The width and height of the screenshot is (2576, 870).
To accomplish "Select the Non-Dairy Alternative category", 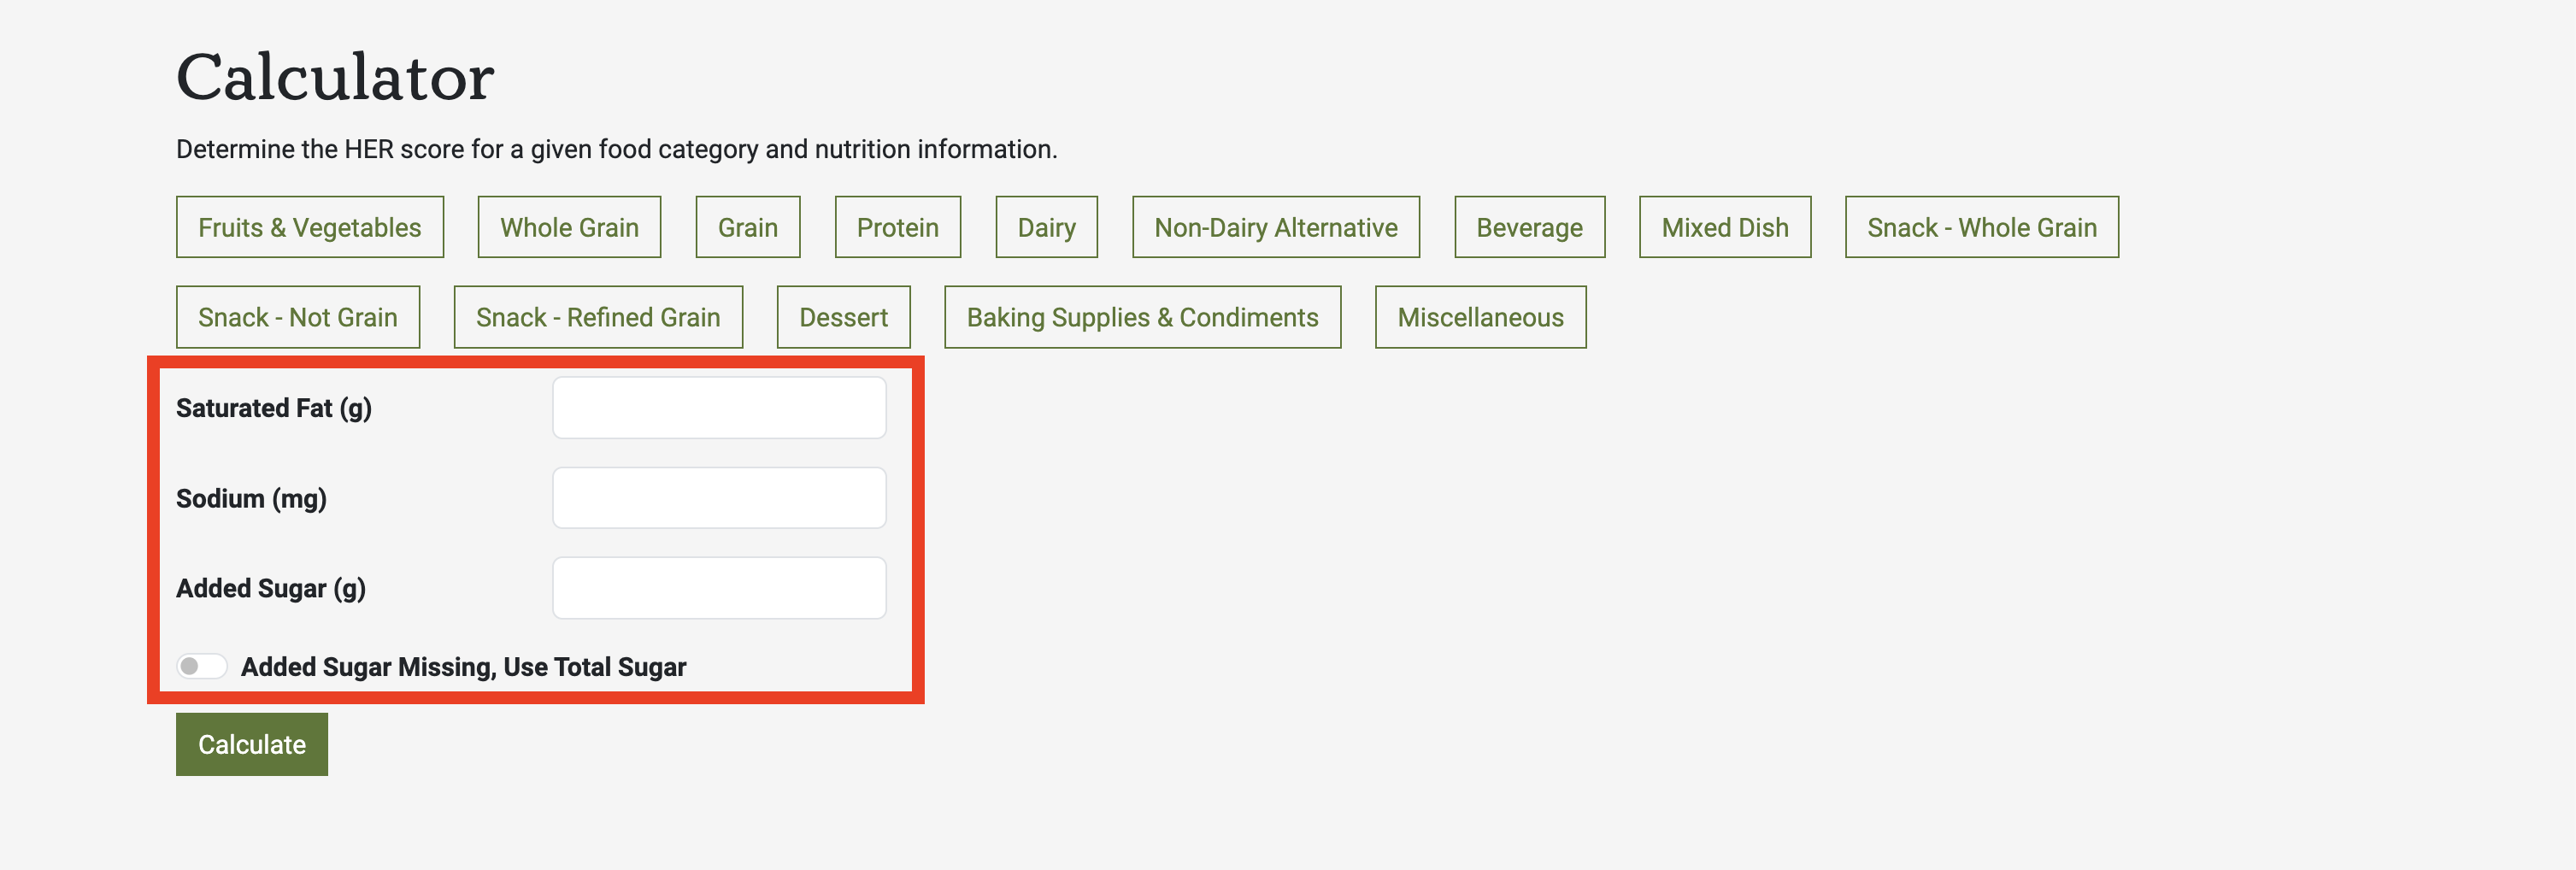I will (1275, 227).
